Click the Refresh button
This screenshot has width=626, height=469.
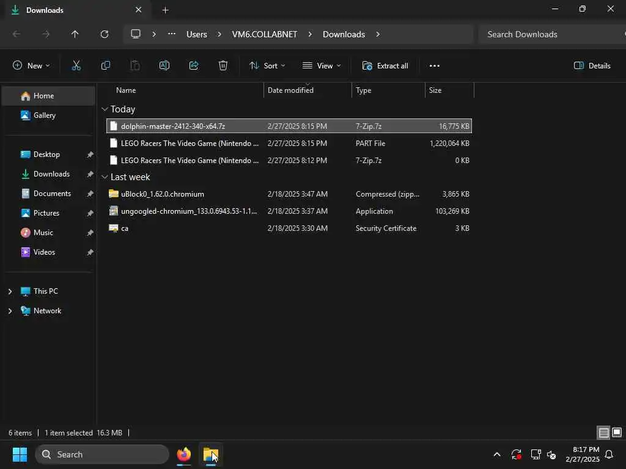104,34
